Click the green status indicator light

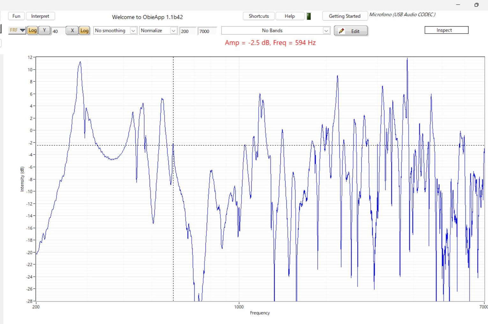point(308,16)
